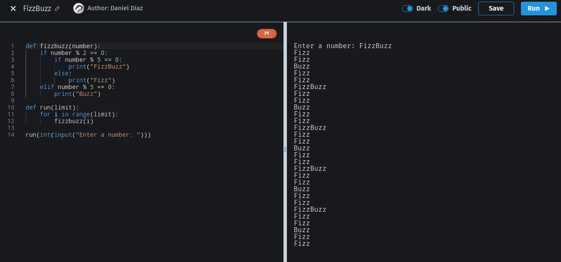Close the FizzBuzz editor with the X icon
Screen dimensions: 561x262
coord(13,9)
